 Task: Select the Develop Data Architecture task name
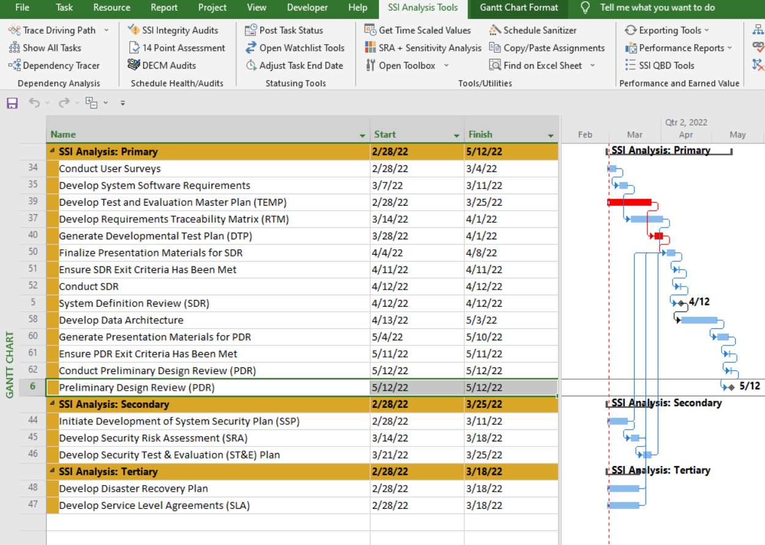(x=121, y=320)
